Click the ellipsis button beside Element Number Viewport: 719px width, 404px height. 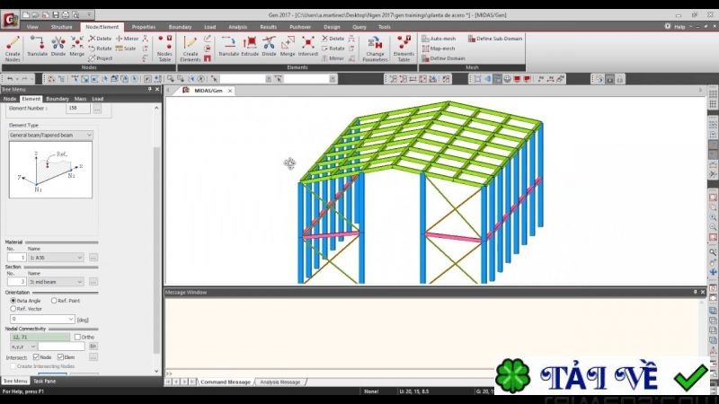[x=97, y=109]
